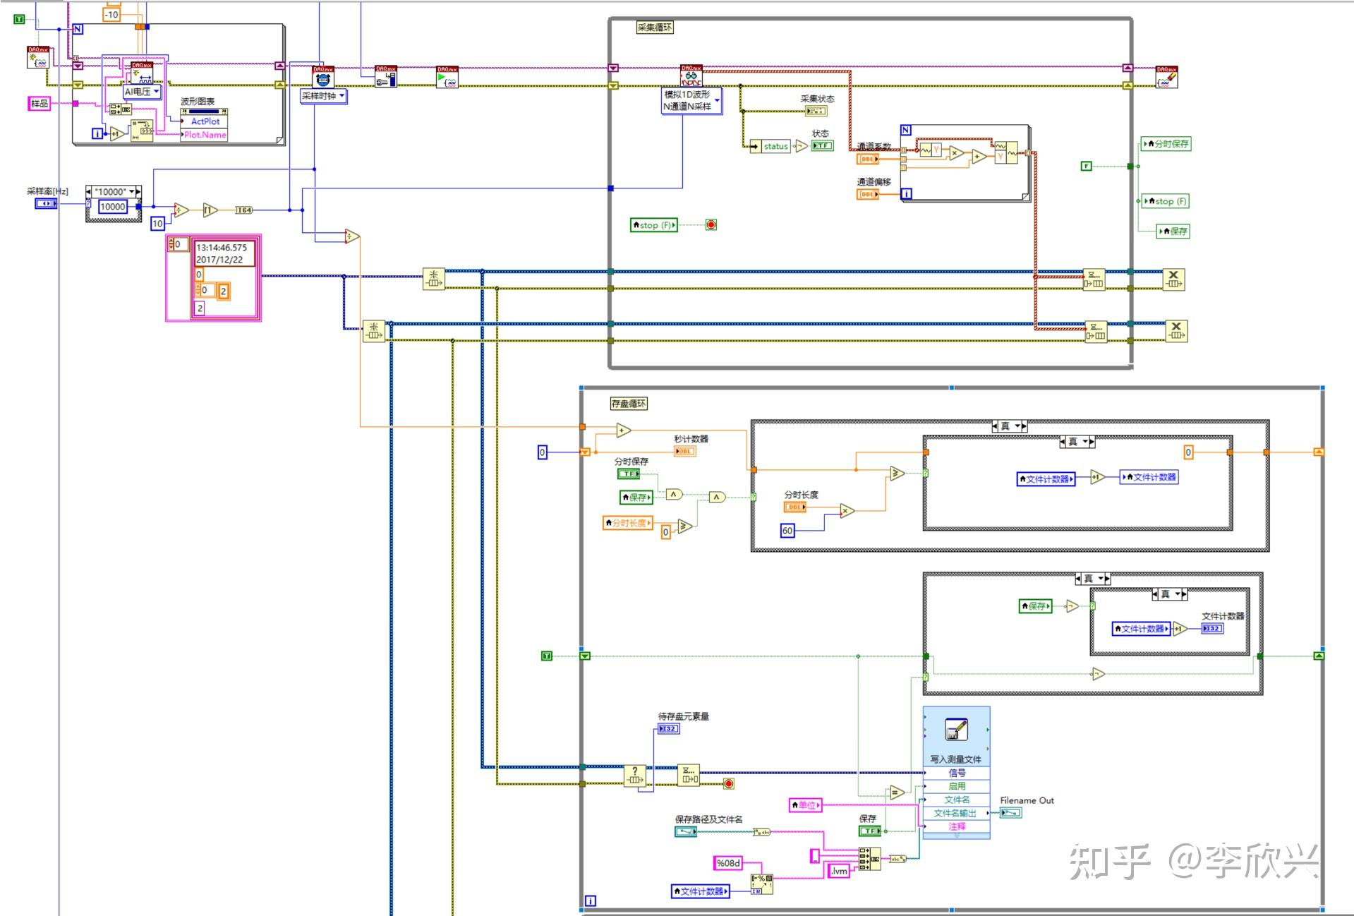Toggle the 保存 TF constant near 写入测量文件
The height and width of the screenshot is (916, 1354).
870,831
